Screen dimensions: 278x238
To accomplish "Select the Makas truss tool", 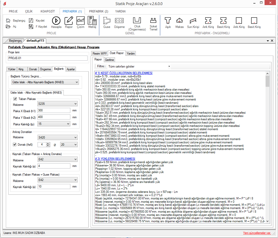I will (x=179, y=23).
